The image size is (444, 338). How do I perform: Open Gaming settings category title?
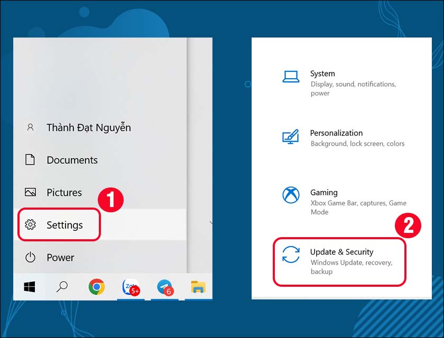click(323, 193)
